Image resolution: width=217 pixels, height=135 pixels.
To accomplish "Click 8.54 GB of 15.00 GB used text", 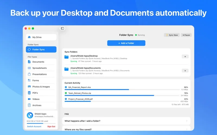I will point(37,121).
